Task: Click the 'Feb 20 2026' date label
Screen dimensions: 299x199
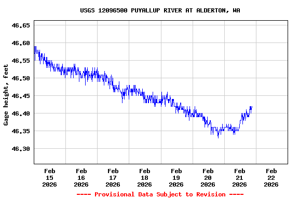Action: coord(208,178)
